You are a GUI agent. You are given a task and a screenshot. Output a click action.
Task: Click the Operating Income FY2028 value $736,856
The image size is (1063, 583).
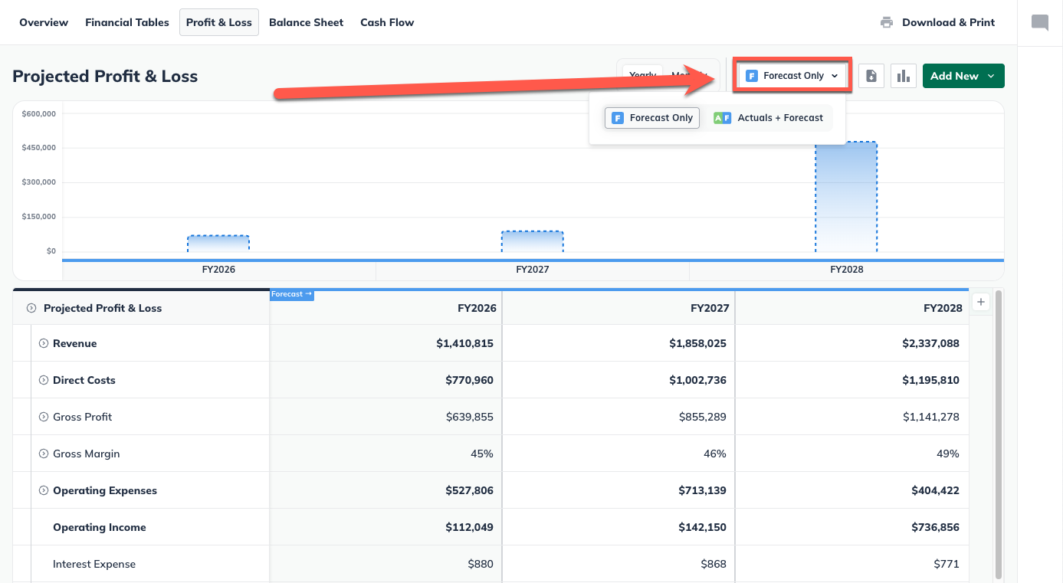click(x=935, y=527)
